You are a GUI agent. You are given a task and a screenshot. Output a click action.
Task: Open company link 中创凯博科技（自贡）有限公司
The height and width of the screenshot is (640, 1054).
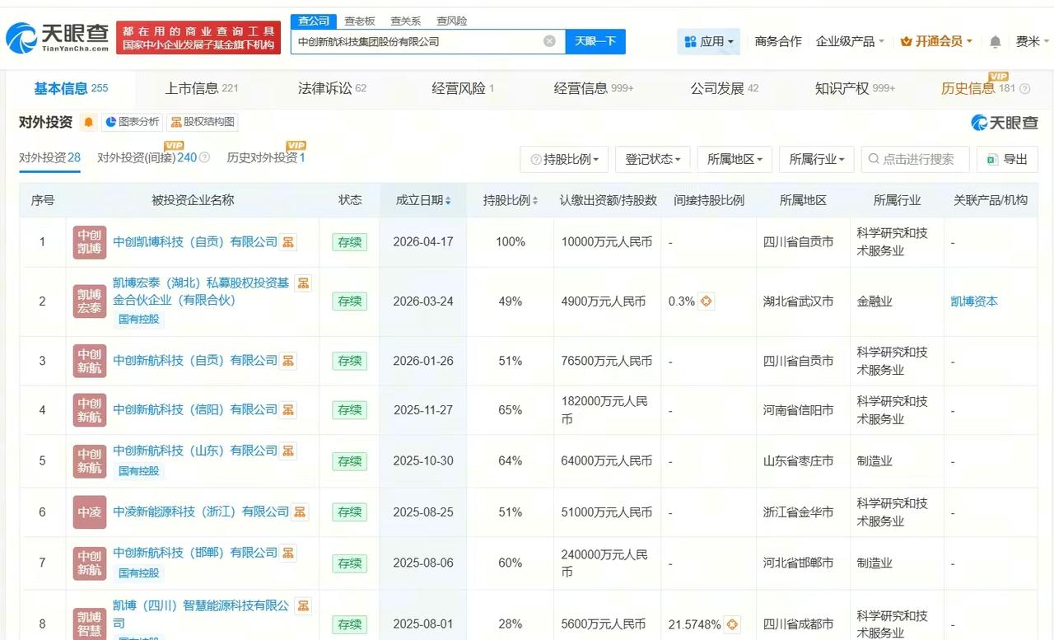[x=195, y=242]
